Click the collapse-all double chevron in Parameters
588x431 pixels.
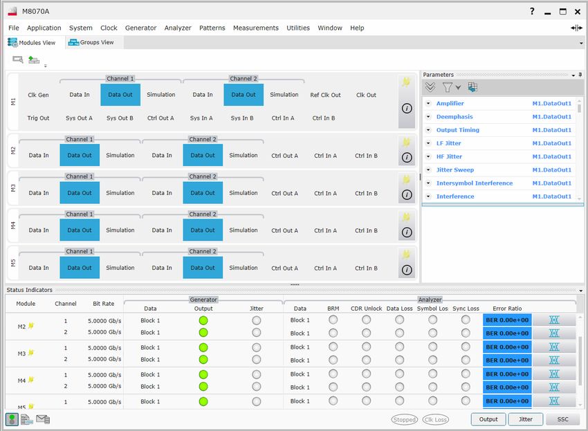[430, 87]
